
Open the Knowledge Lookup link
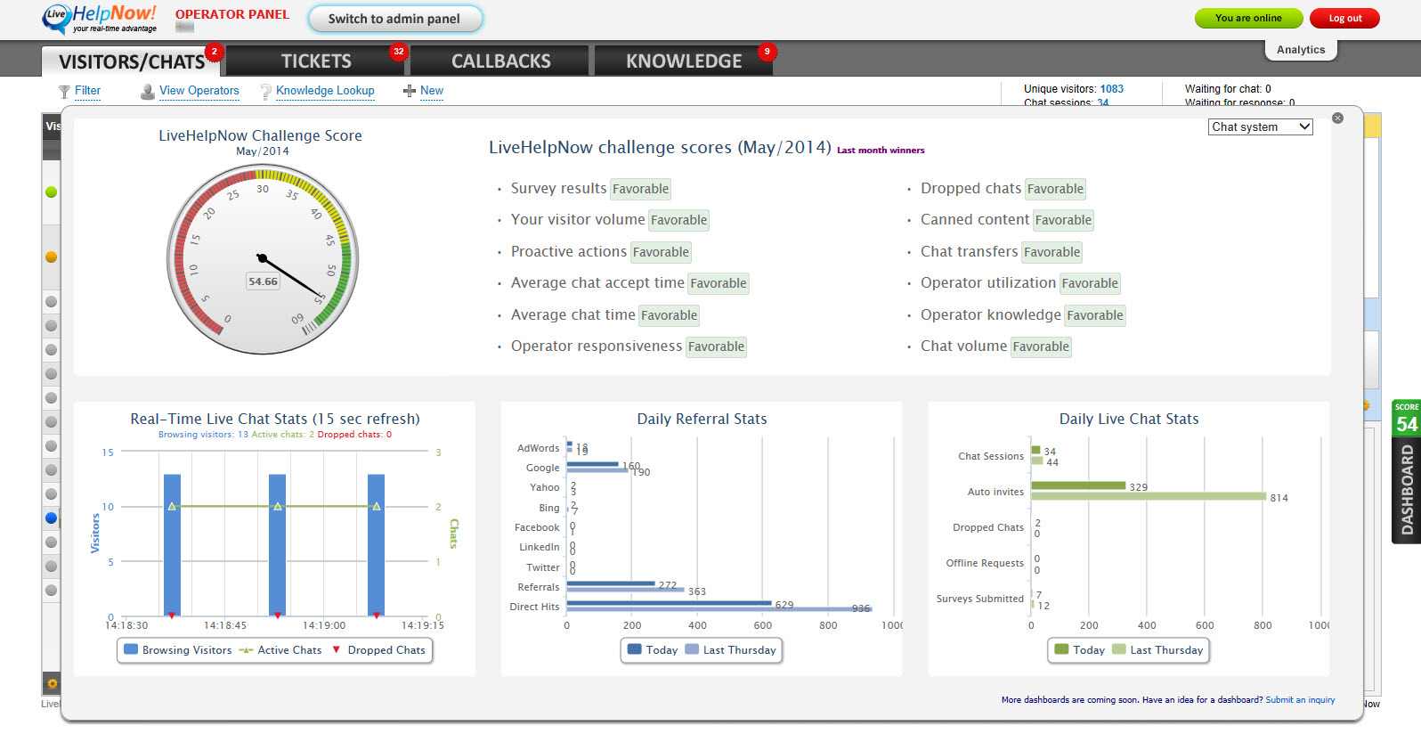pos(325,91)
